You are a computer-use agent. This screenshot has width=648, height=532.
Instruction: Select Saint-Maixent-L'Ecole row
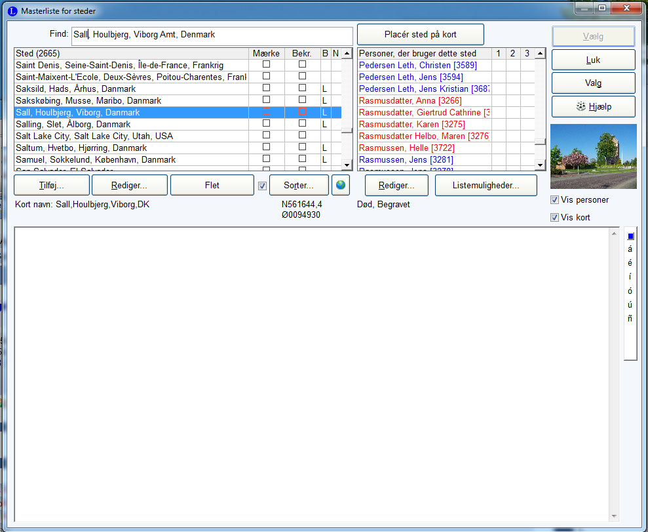(x=132, y=77)
